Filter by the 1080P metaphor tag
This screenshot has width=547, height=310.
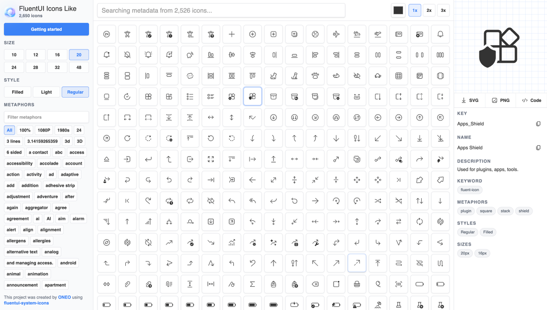pyautogui.click(x=44, y=130)
